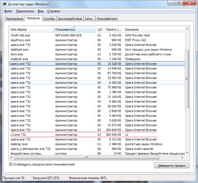Open the Справка menu

point(54,11)
